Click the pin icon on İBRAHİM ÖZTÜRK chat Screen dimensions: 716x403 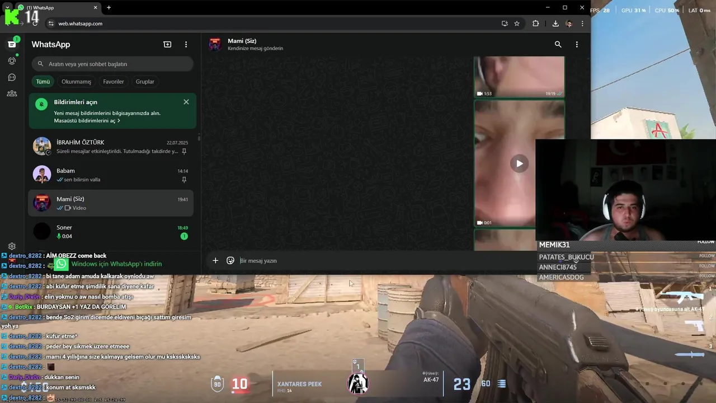(184, 151)
